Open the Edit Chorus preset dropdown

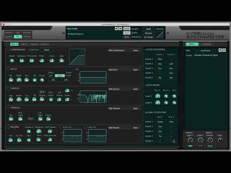point(120,89)
